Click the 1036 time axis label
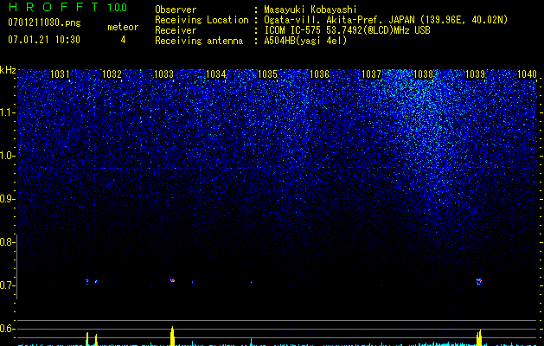Image resolution: width=544 pixels, height=346 pixels. pyautogui.click(x=319, y=74)
